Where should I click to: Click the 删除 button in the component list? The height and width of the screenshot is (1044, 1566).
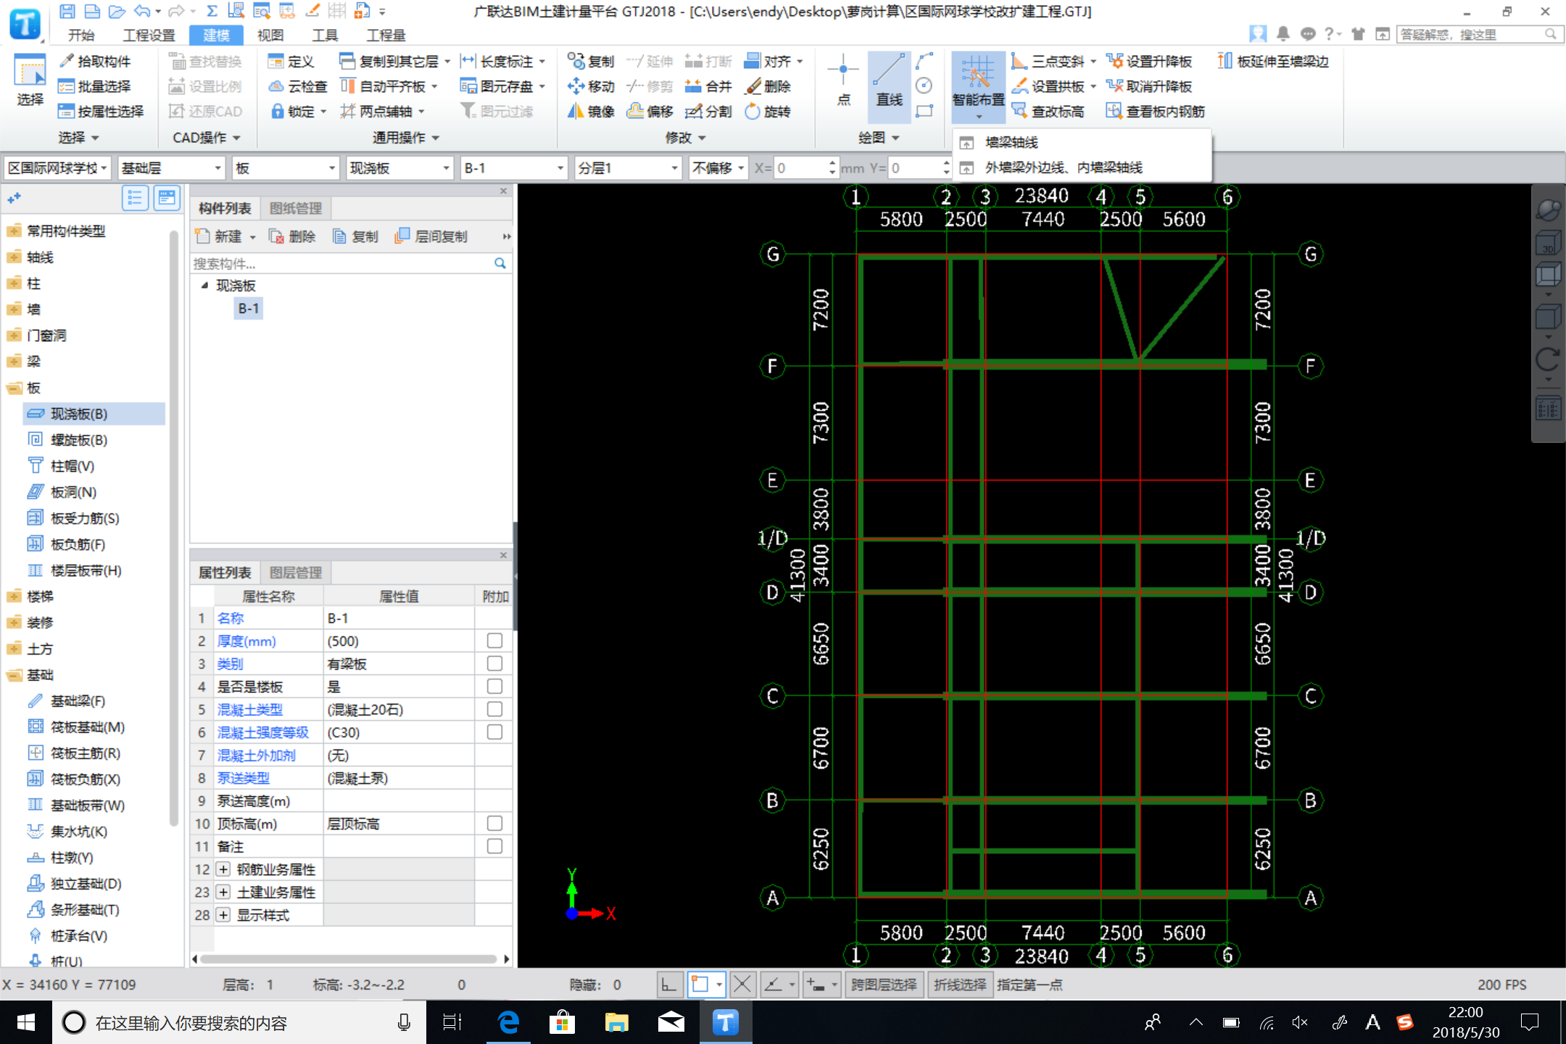(292, 236)
